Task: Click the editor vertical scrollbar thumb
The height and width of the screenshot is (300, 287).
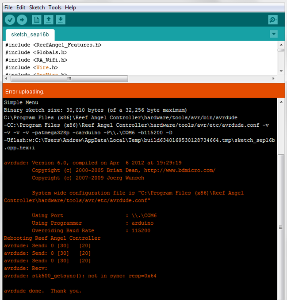Action: click(x=281, y=50)
